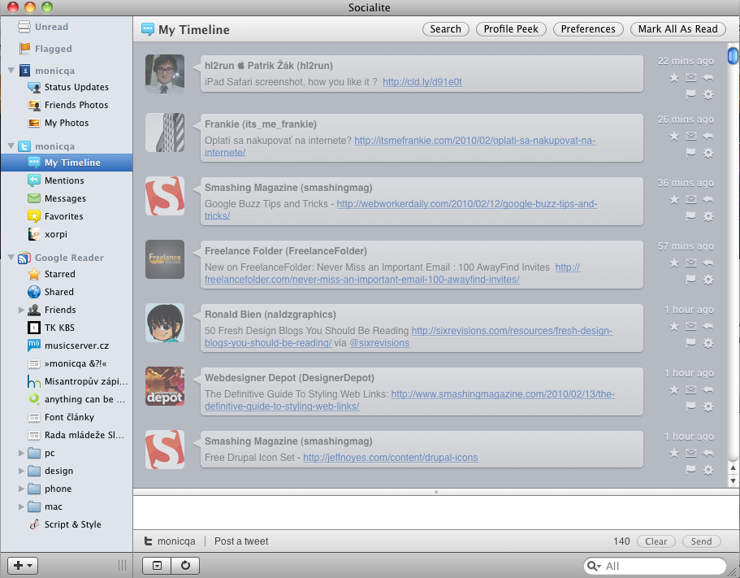Open gear menu for hl2run tweet

[x=708, y=95]
